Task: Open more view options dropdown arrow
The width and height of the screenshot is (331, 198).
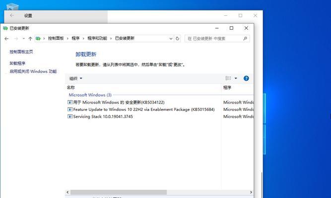Action: point(236,78)
